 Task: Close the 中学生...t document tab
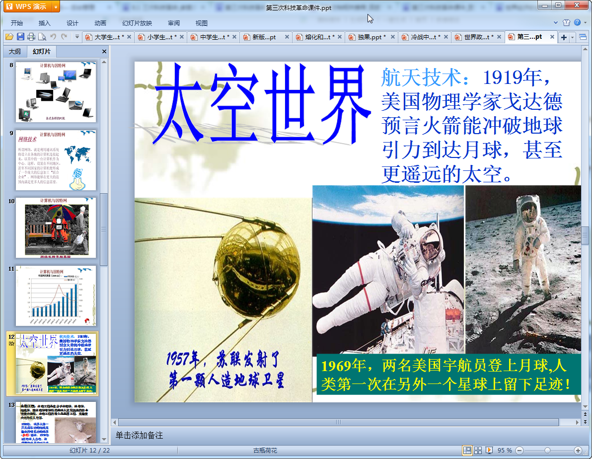point(234,37)
